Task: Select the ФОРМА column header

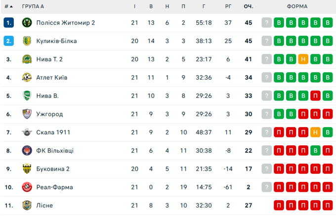Action: pos(297,6)
